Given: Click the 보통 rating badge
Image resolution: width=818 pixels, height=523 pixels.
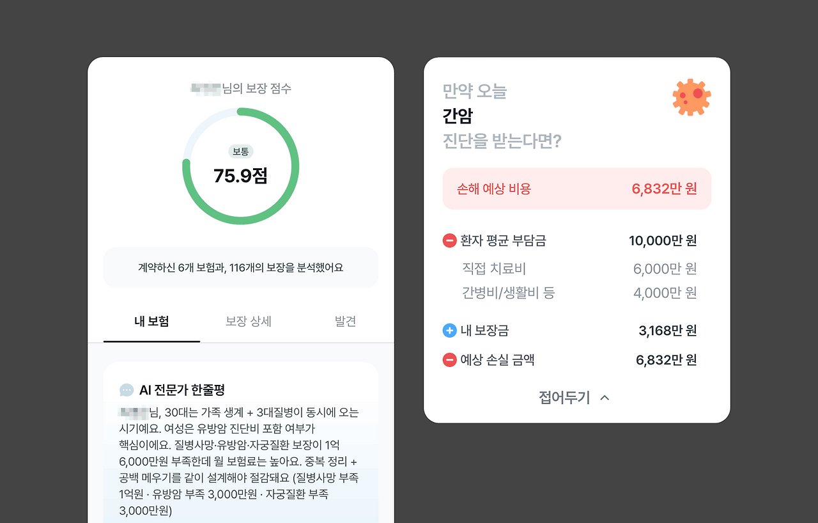Looking at the screenshot, I should 241,152.
